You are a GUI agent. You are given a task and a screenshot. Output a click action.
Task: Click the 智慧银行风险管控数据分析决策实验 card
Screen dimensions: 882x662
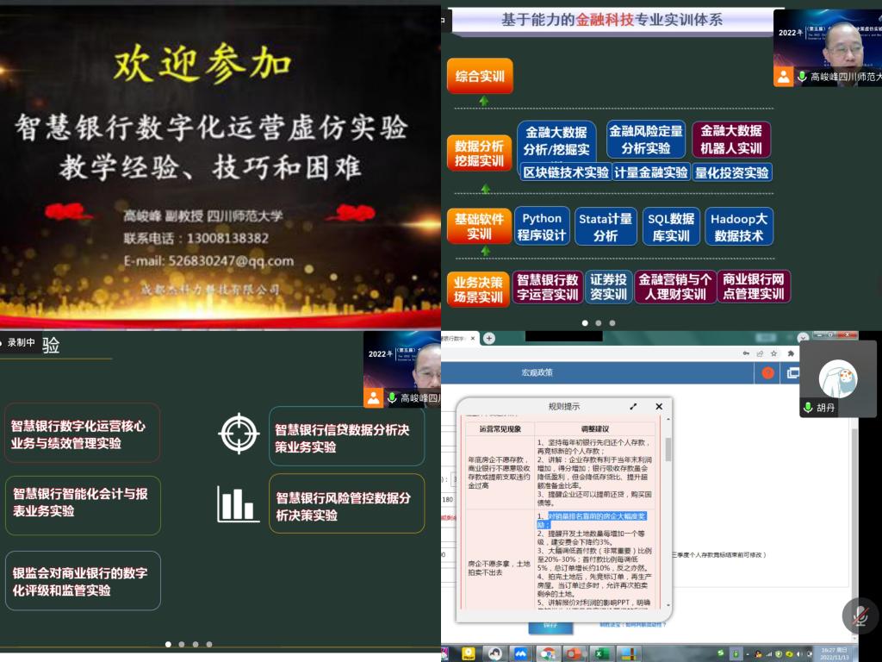tap(346, 506)
